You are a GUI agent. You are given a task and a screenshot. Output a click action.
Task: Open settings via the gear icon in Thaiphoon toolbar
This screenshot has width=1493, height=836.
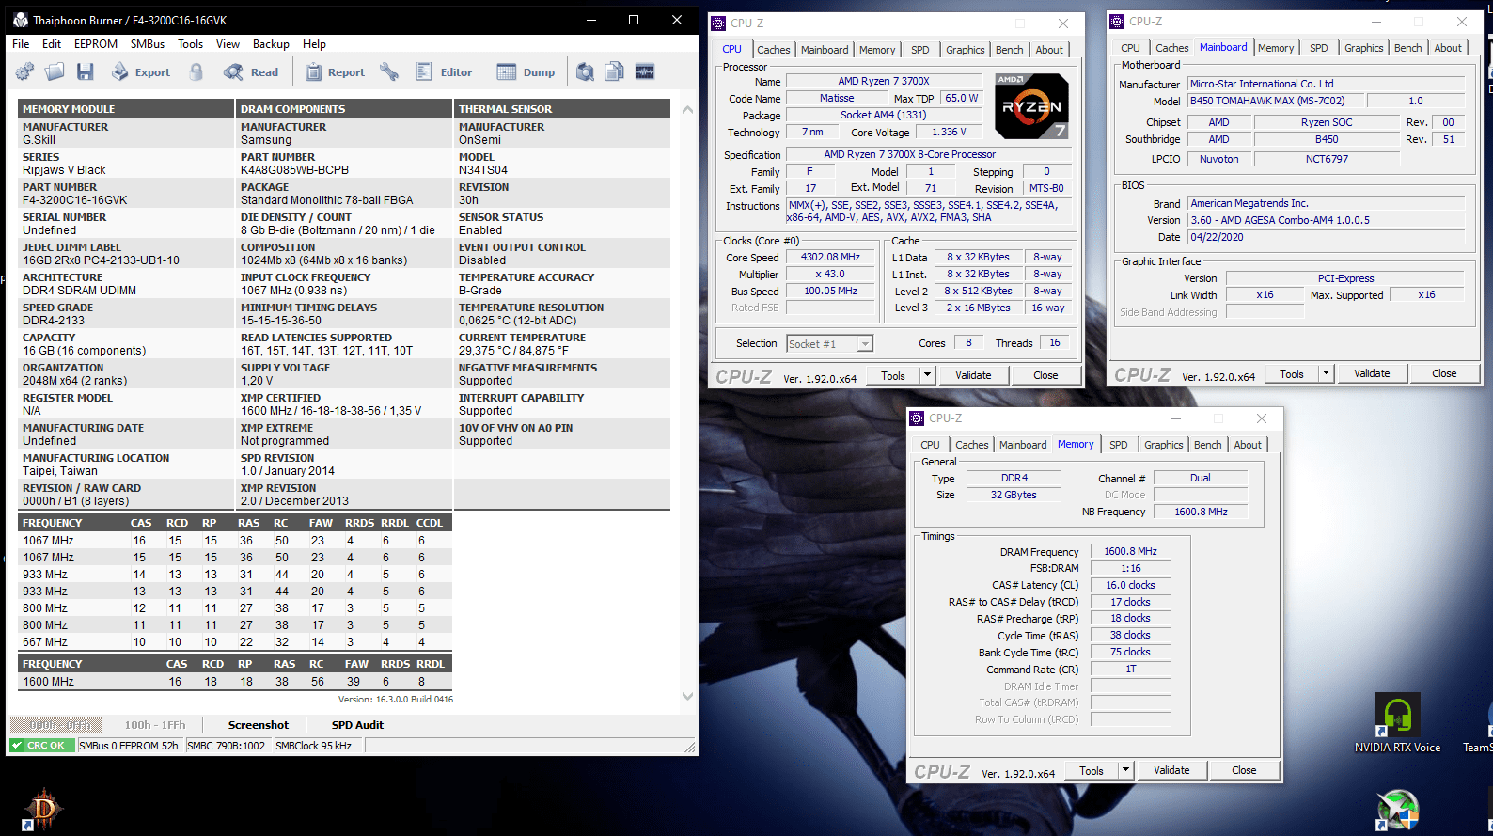tap(24, 71)
